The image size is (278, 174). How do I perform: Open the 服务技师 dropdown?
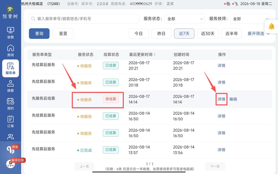pyautogui.click(x=250, y=19)
